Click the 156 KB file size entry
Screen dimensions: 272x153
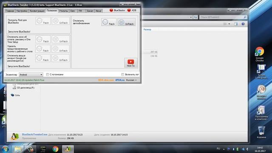[154, 56]
